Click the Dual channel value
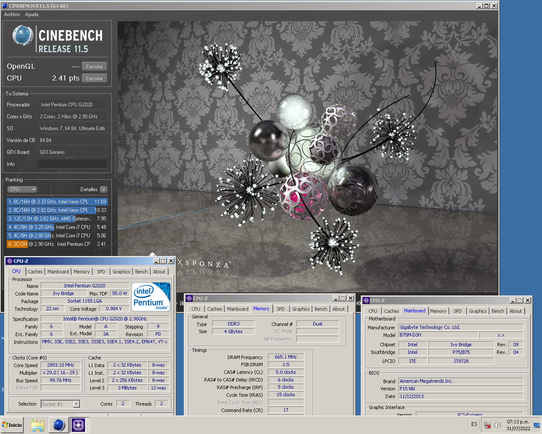The image size is (542, 434). pos(318,324)
